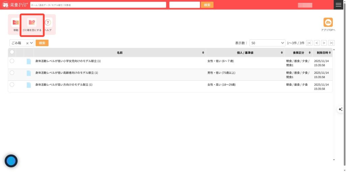
Task: Click the sparkle assistant icon on right edge
Action: [x=340, y=109]
